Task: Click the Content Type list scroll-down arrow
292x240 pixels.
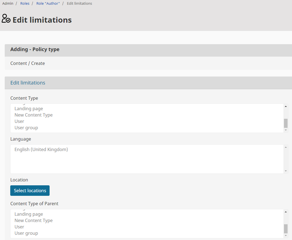Action: click(286, 130)
